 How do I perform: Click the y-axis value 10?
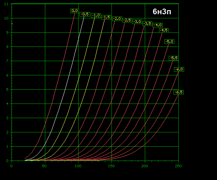coord(6,18)
